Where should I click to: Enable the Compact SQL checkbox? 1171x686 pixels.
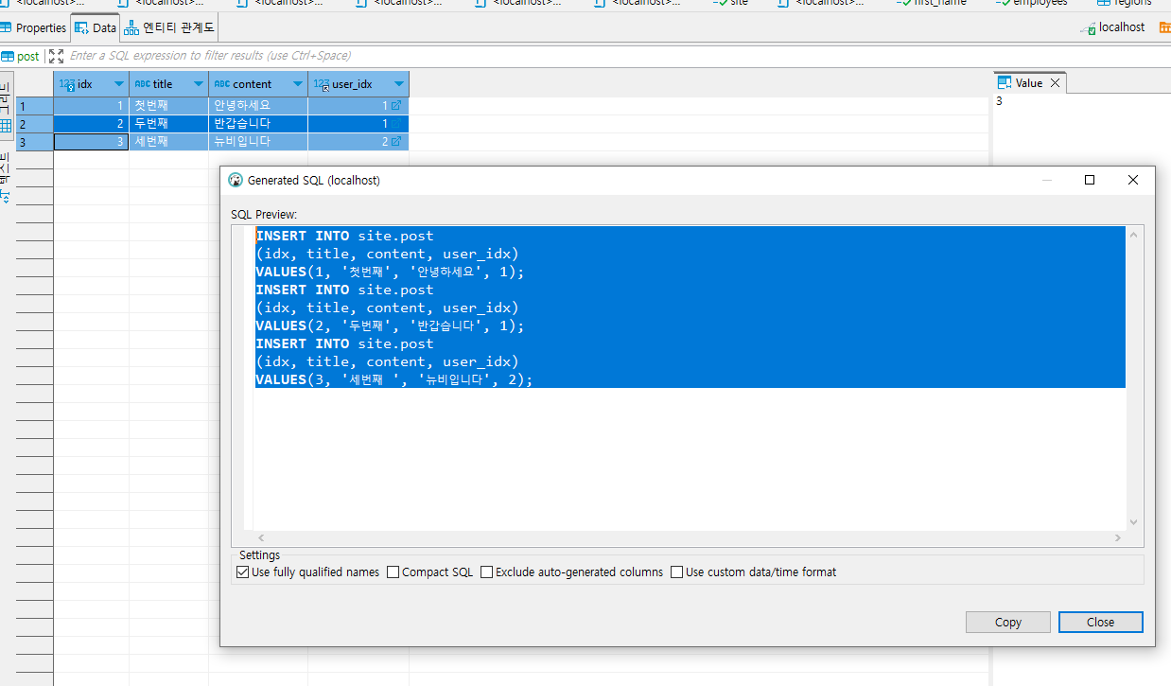[393, 572]
